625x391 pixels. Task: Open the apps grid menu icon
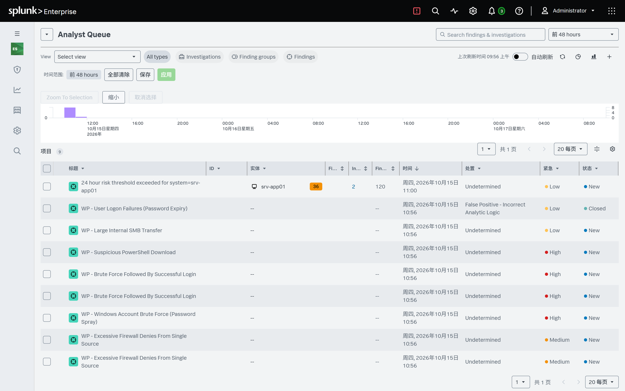[612, 11]
